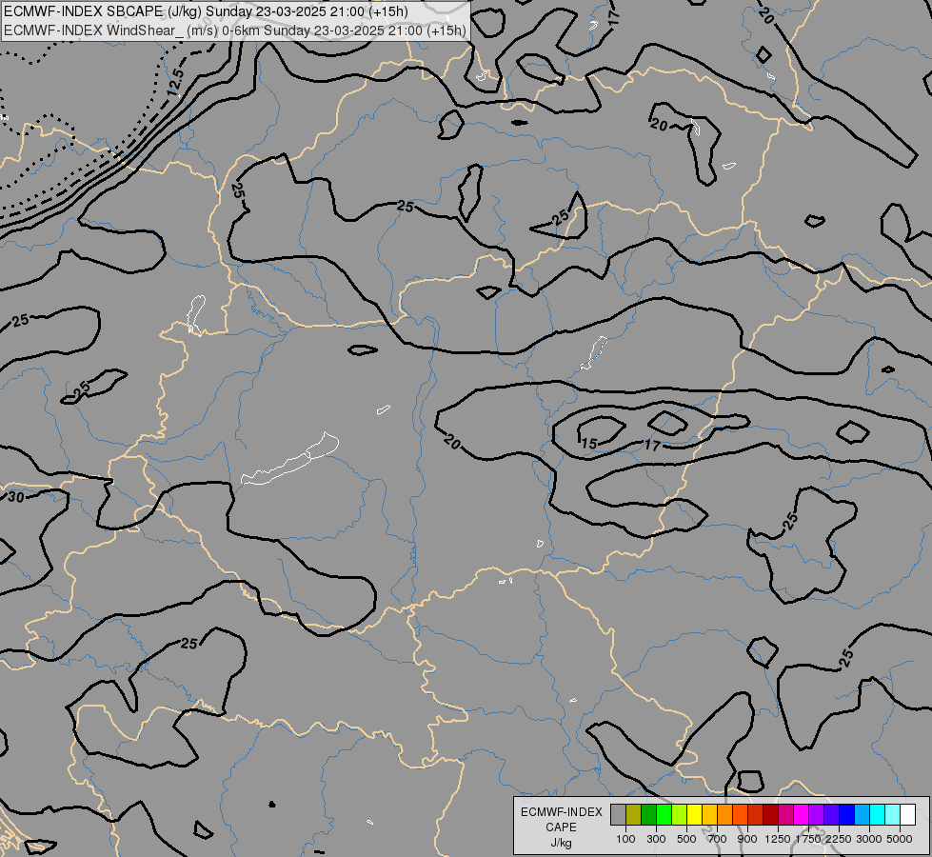Select the olive legend color swatch
932x857 pixels.
[634, 815]
